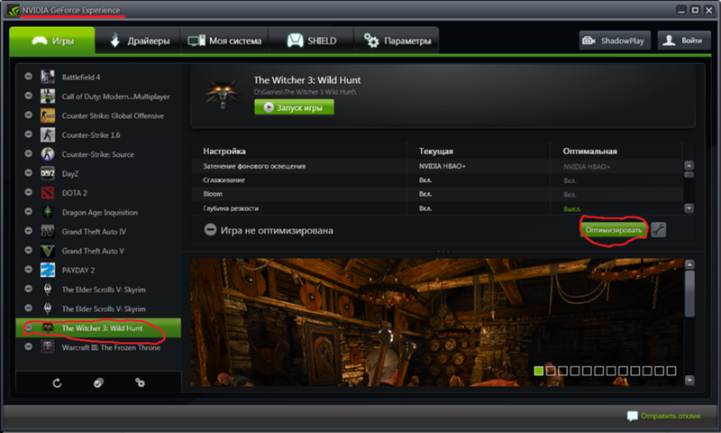Click the Call of Duty game icon
Image resolution: width=721 pixels, height=433 pixels.
[x=48, y=97]
